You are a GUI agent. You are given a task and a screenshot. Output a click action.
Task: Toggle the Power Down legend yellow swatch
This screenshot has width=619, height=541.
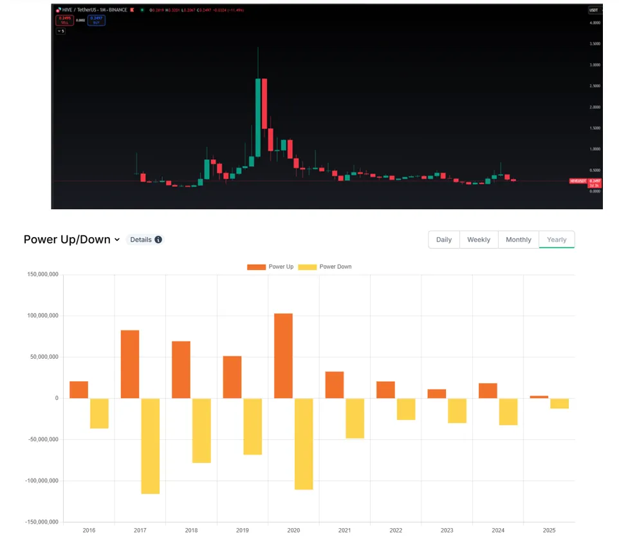click(x=307, y=267)
